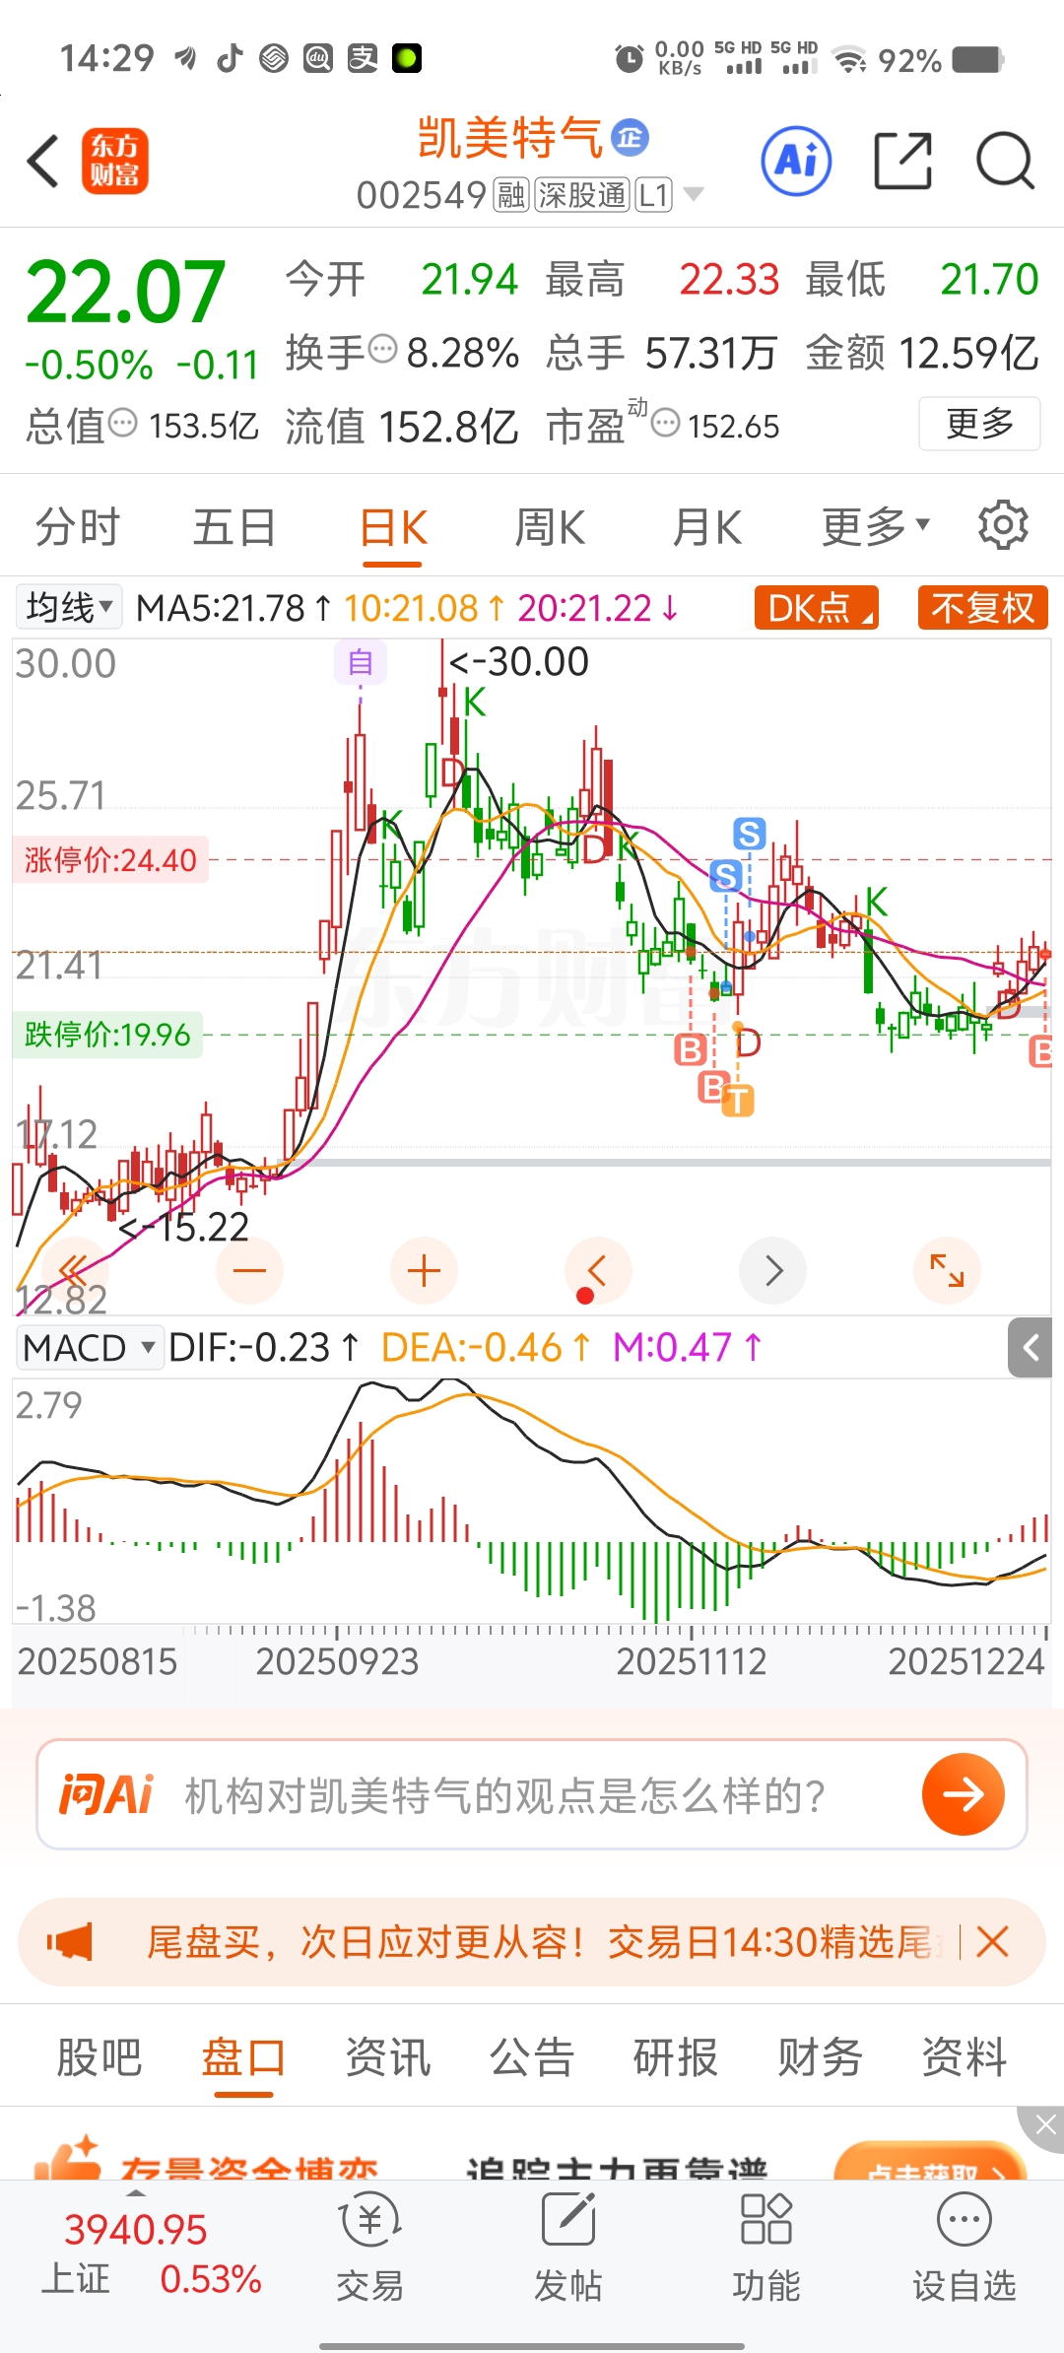Image resolution: width=1064 pixels, height=2353 pixels.
Task: Open the 东方财富 logo home icon
Action: pyautogui.click(x=114, y=161)
